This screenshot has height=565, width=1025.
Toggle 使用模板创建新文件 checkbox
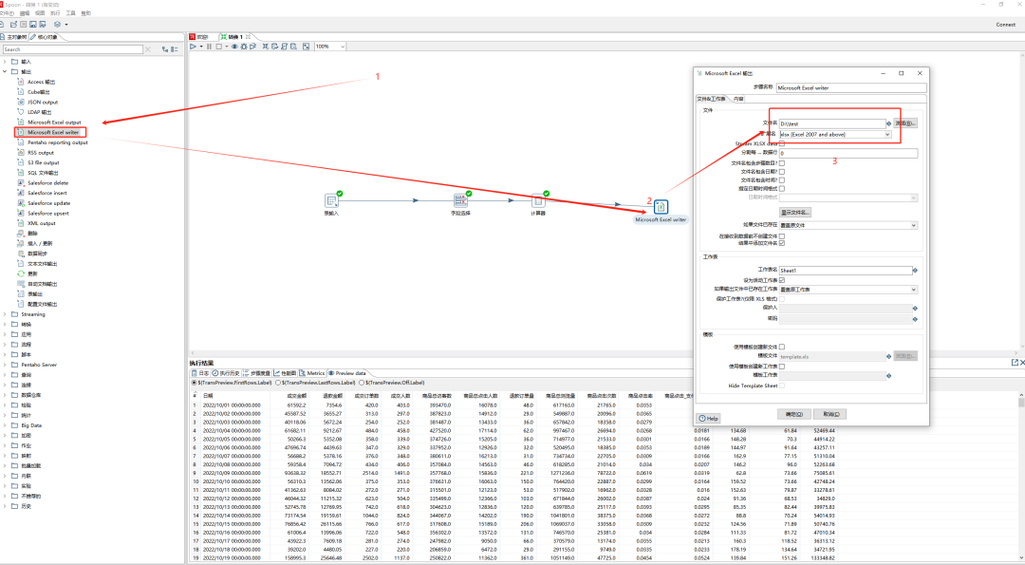(782, 347)
